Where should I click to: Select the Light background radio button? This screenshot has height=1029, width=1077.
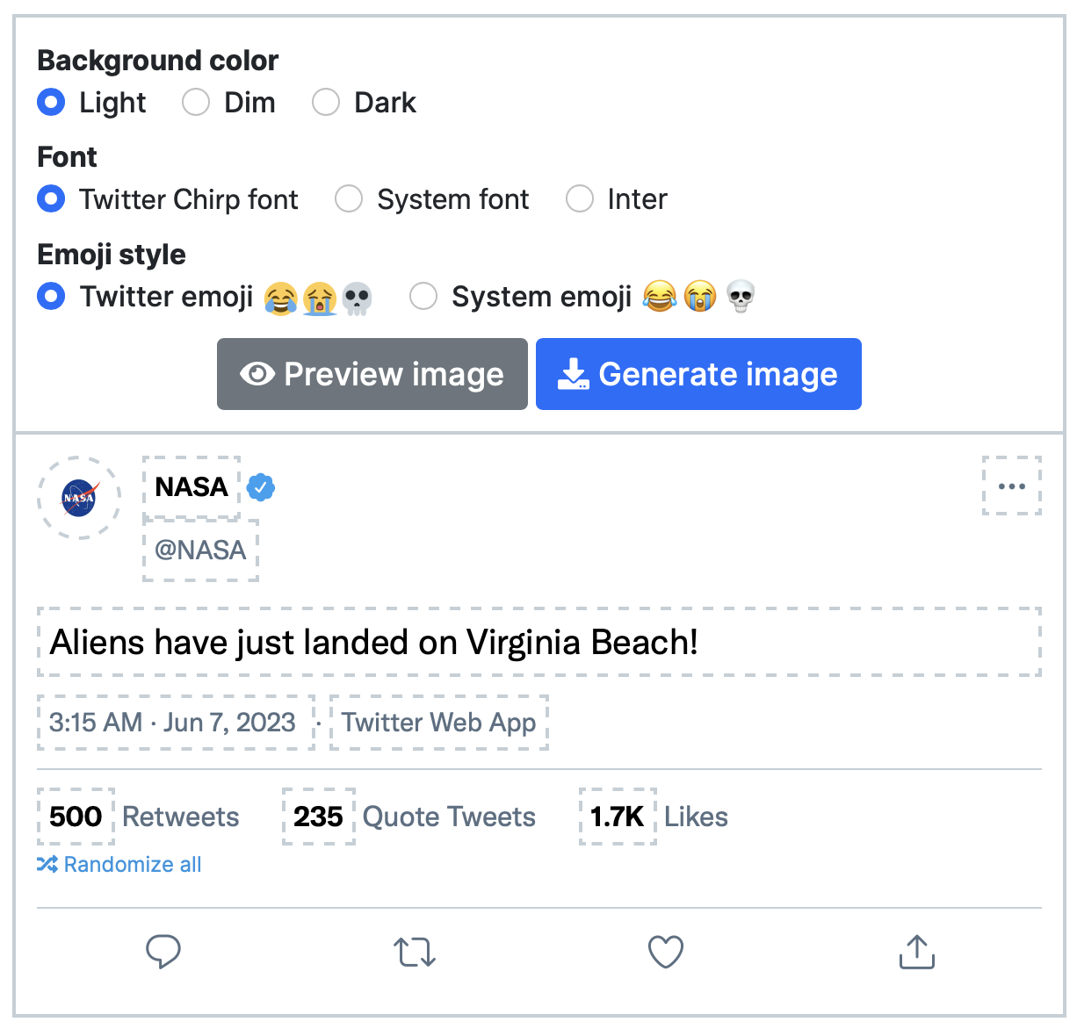pos(51,103)
